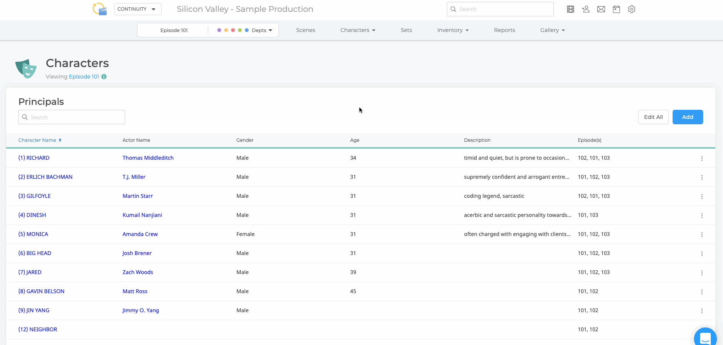
Task: Open row options menu for JARED
Action: [702, 273]
